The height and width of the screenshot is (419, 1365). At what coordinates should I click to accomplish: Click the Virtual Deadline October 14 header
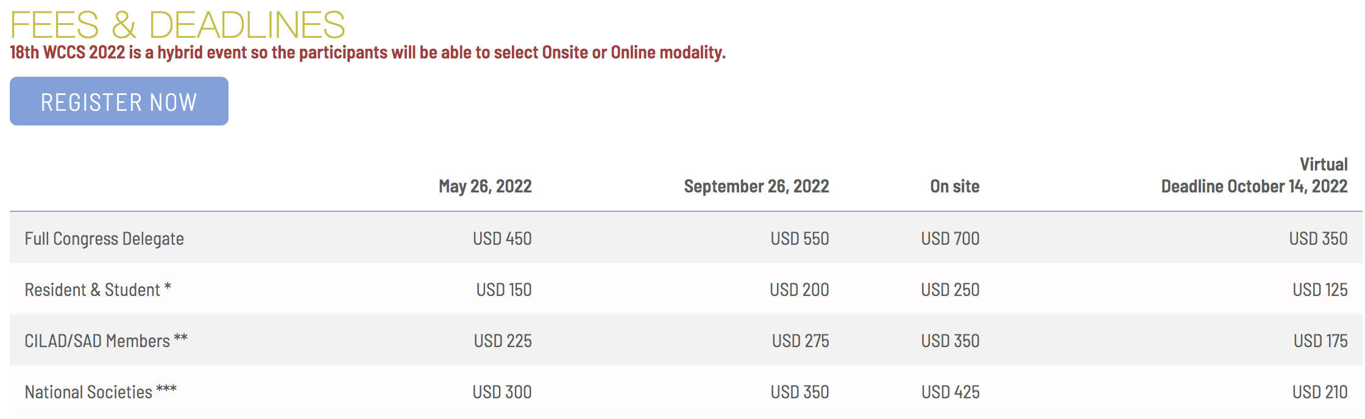pyautogui.click(x=1254, y=175)
